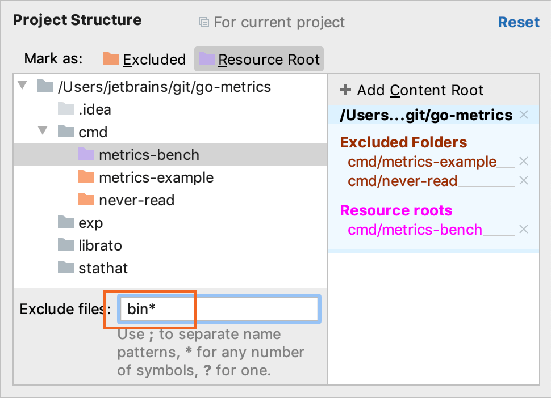Remove cmd/metrics-bench from Resource roots
The width and height of the screenshot is (551, 398).
click(524, 230)
